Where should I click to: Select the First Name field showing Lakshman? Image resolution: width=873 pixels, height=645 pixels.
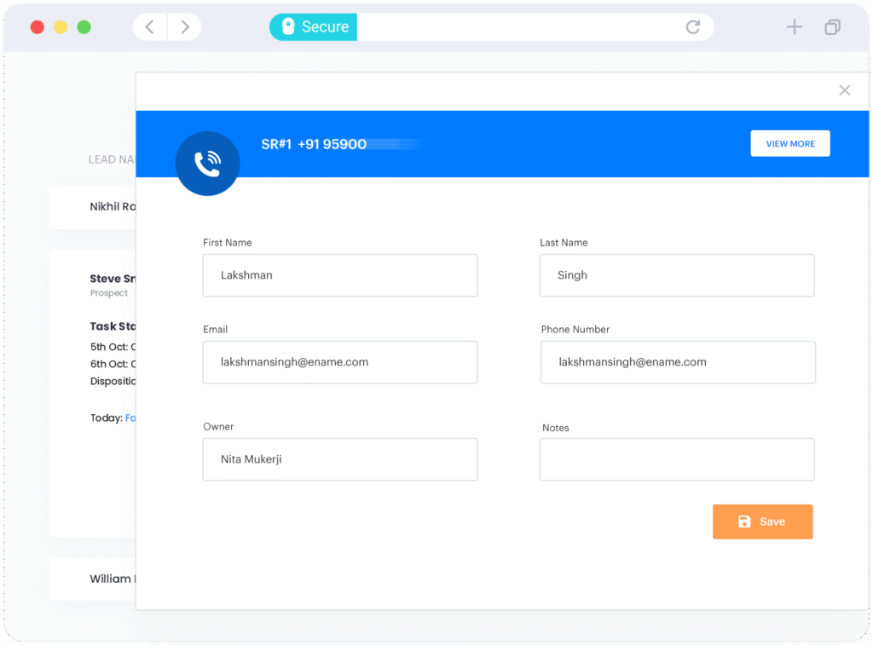tap(339, 275)
